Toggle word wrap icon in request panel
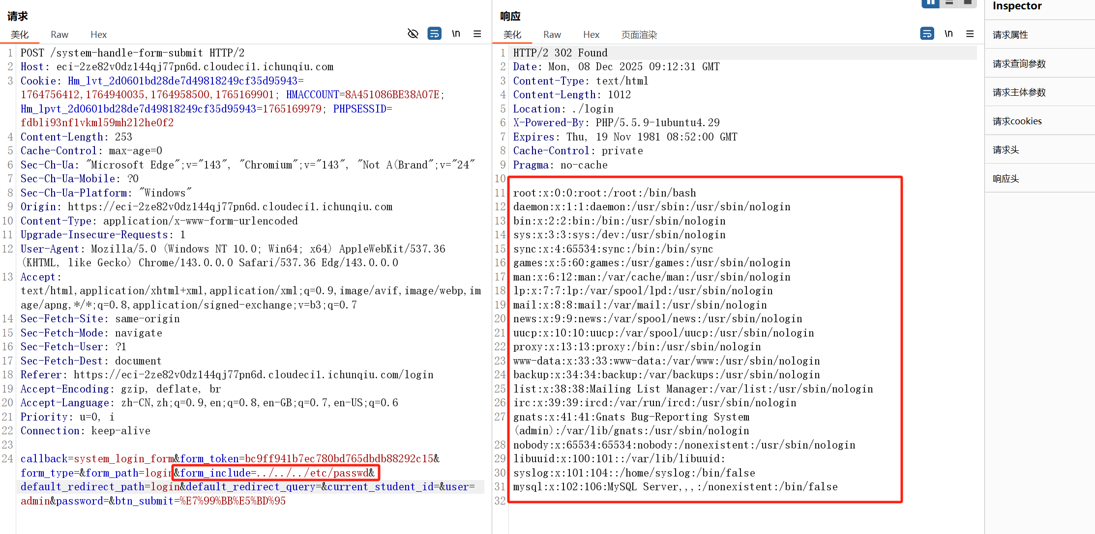 (434, 33)
